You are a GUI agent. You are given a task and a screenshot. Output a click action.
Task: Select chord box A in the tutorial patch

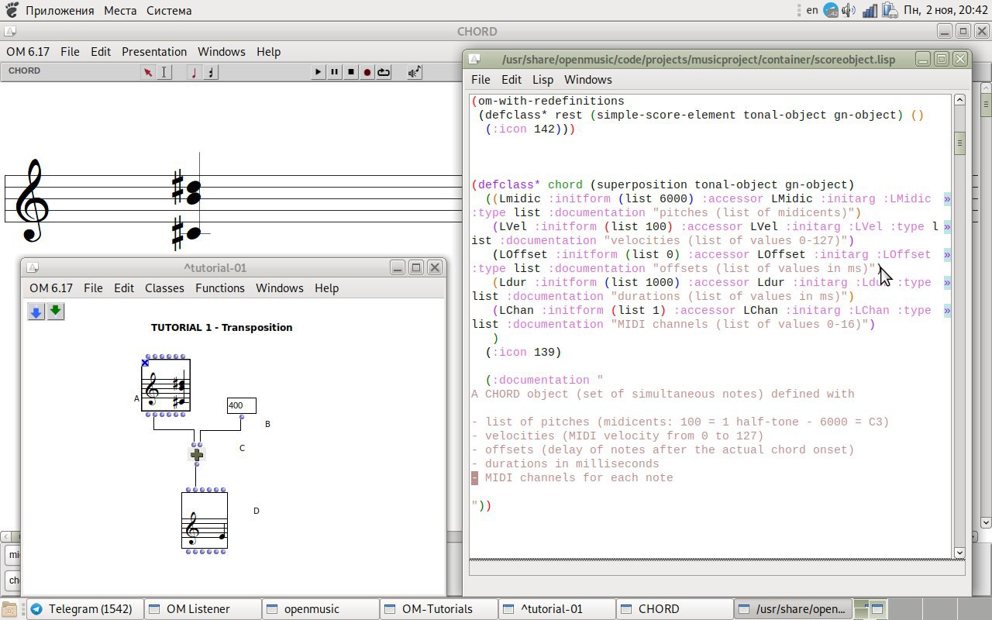pos(166,386)
